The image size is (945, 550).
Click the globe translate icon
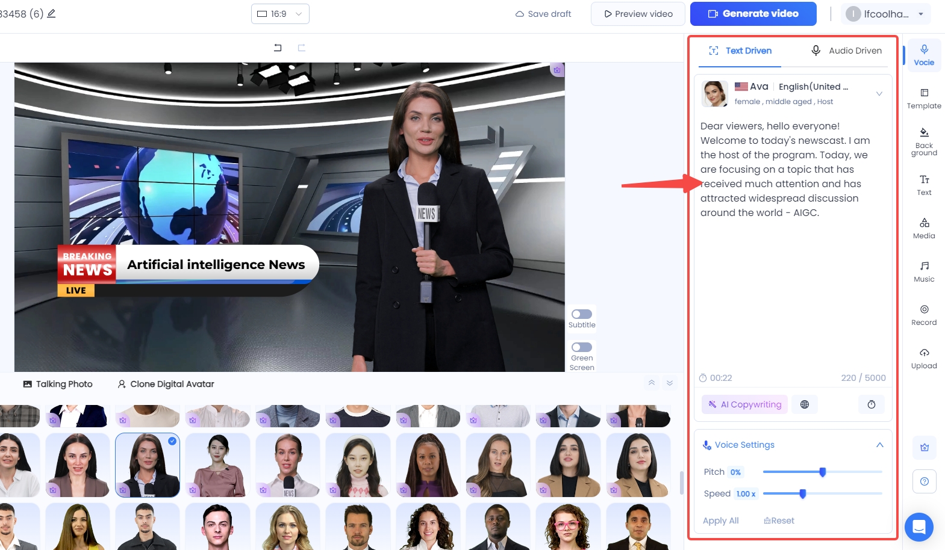(x=805, y=404)
